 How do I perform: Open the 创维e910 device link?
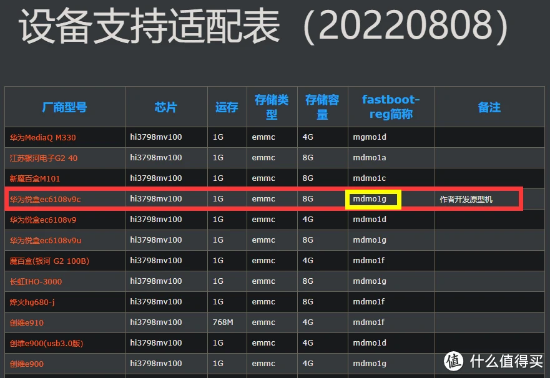click(x=27, y=323)
